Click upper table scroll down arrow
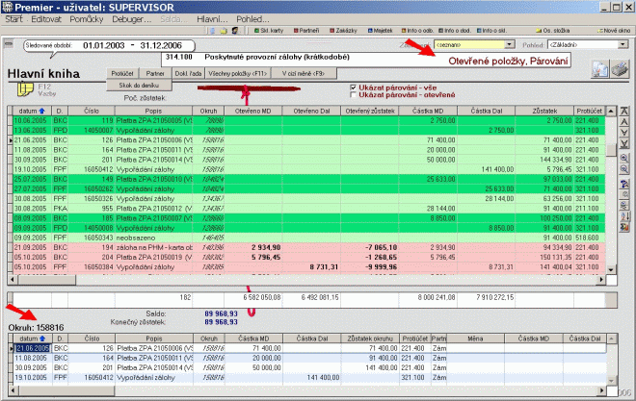The height and width of the screenshot is (401, 636). (611, 269)
